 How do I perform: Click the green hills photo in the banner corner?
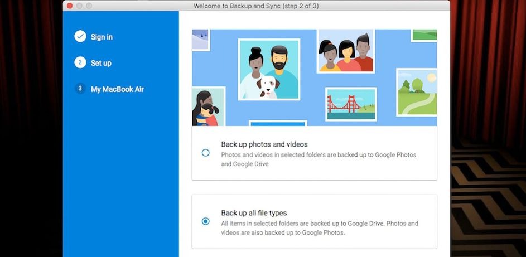pyautogui.click(x=424, y=35)
